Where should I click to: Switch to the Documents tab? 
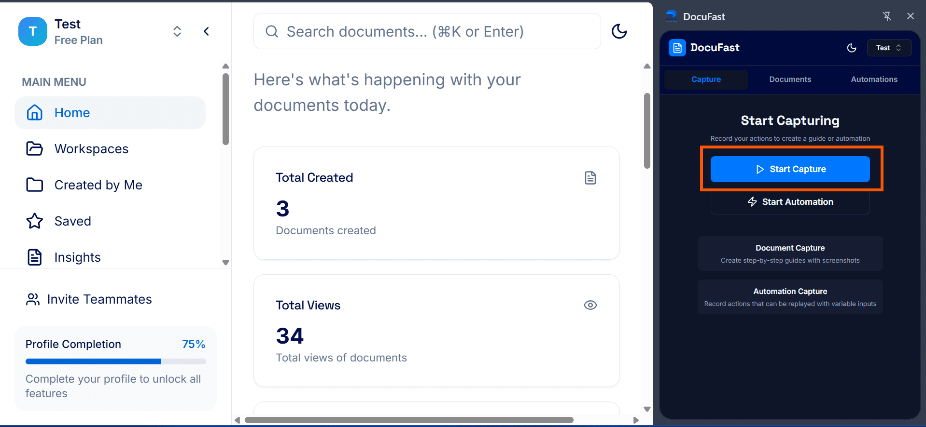coord(790,80)
